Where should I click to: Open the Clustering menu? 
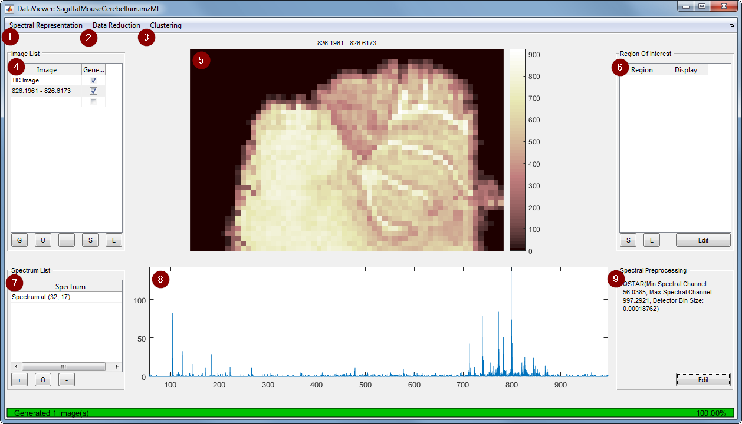[166, 25]
